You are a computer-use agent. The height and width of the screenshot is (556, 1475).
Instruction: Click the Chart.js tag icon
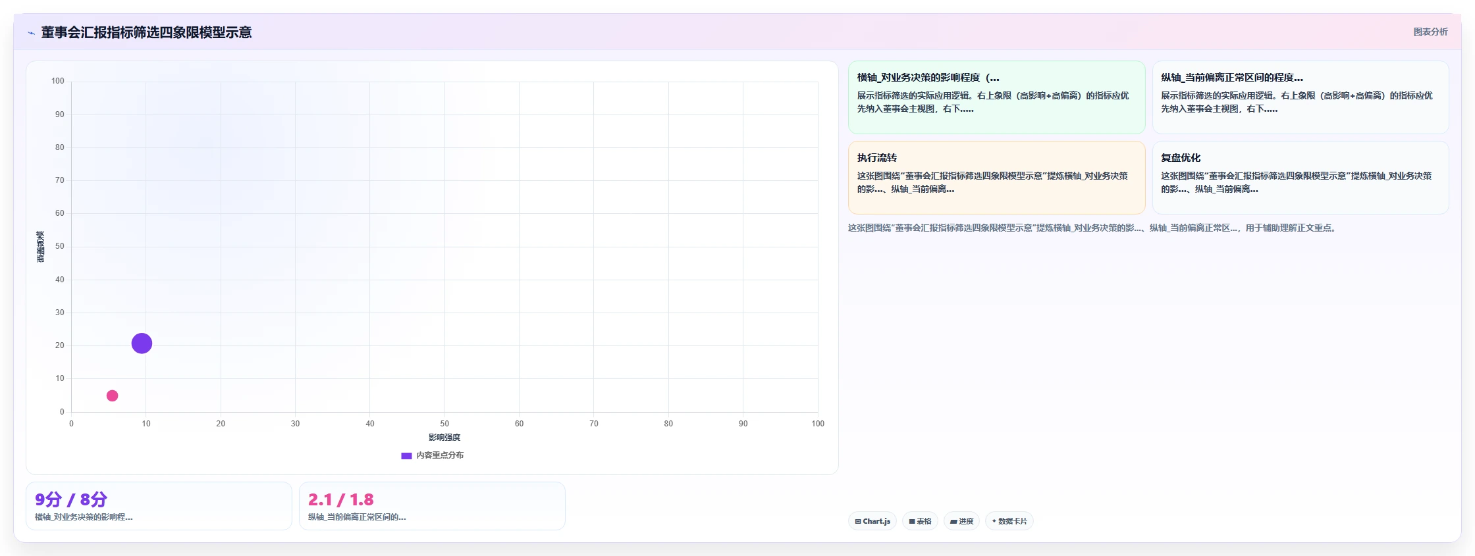pyautogui.click(x=858, y=521)
